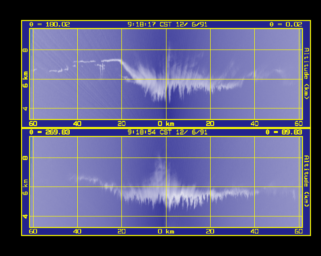This screenshot has width=321, height=256.
Task: Click the 40 range label on the θ = 269.83 side
Action: (x=77, y=231)
